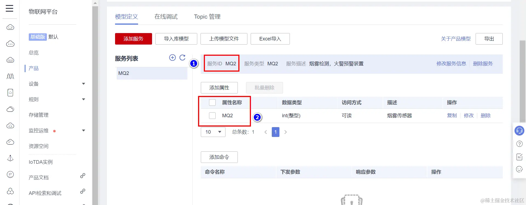Image resolution: width=526 pixels, height=205 pixels.
Task: Open the feedback note icon on the right
Action: (519, 157)
